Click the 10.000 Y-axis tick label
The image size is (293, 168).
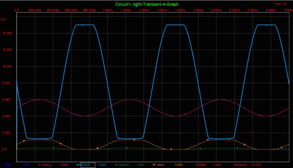coord(7,66)
